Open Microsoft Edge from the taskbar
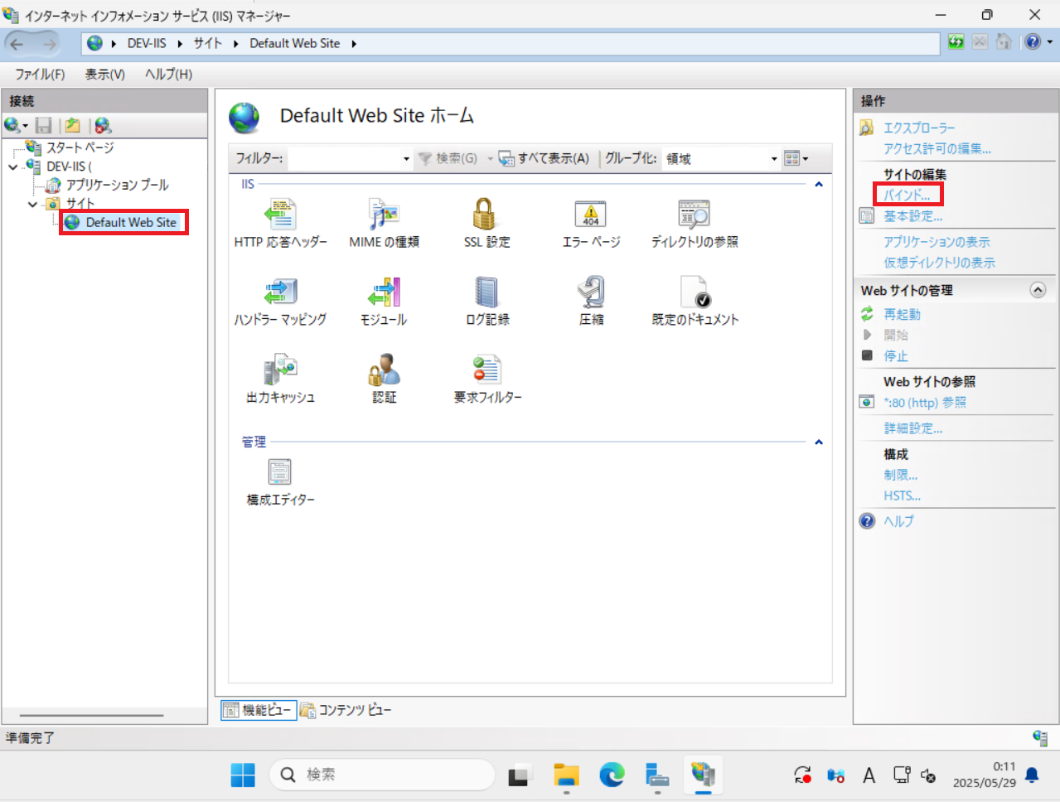The height and width of the screenshot is (802, 1060). (612, 775)
